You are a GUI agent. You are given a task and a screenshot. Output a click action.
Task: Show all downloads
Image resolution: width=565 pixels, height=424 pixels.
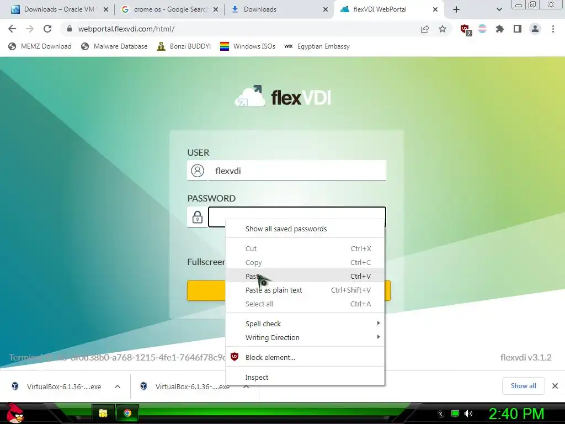[x=523, y=386]
